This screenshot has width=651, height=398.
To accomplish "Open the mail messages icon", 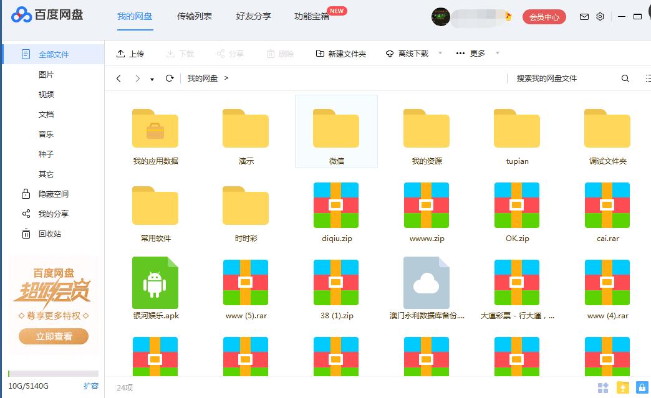I will [x=584, y=17].
